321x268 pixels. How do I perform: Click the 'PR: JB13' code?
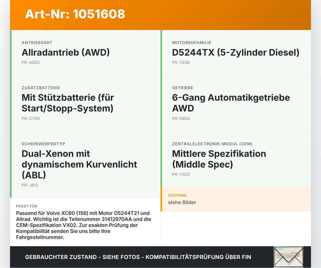click(30, 185)
